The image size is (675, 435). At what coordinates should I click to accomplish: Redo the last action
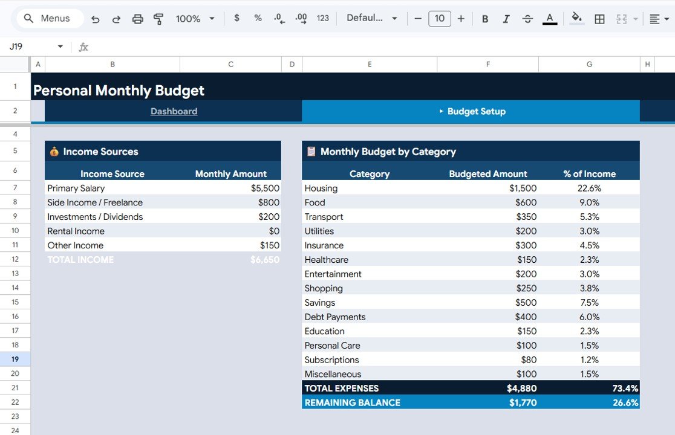(116, 18)
